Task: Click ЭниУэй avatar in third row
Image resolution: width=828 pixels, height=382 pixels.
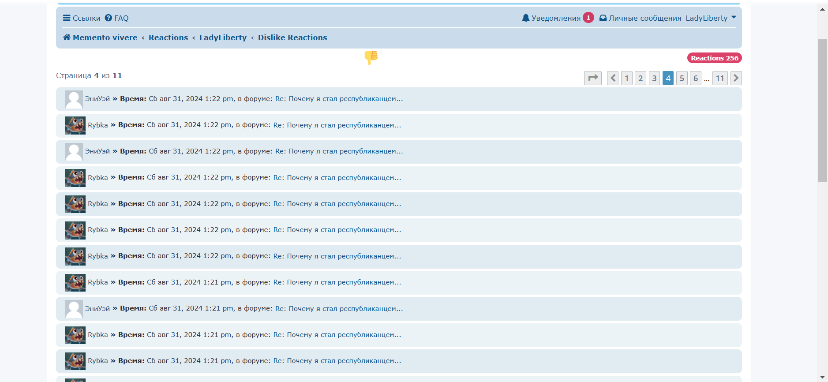Action: [x=74, y=152]
